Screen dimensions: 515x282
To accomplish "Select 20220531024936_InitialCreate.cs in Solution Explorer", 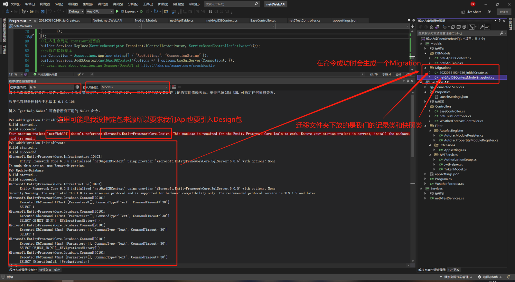I will click(x=464, y=73).
